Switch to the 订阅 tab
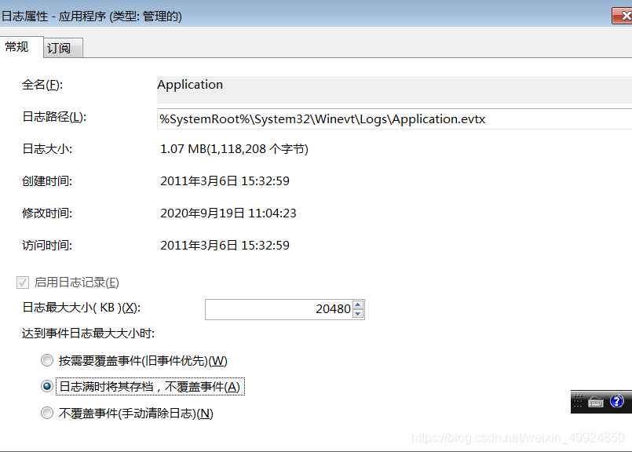The height and width of the screenshot is (452, 632). pos(59,48)
